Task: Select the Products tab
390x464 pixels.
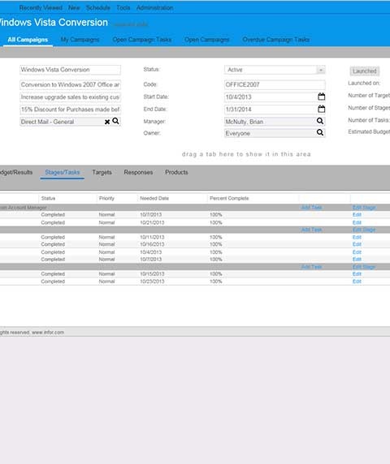Action: tap(176, 172)
